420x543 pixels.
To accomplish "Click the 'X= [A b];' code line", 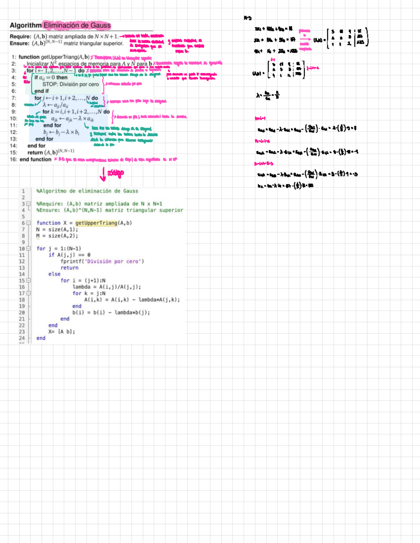I will tap(62, 332).
